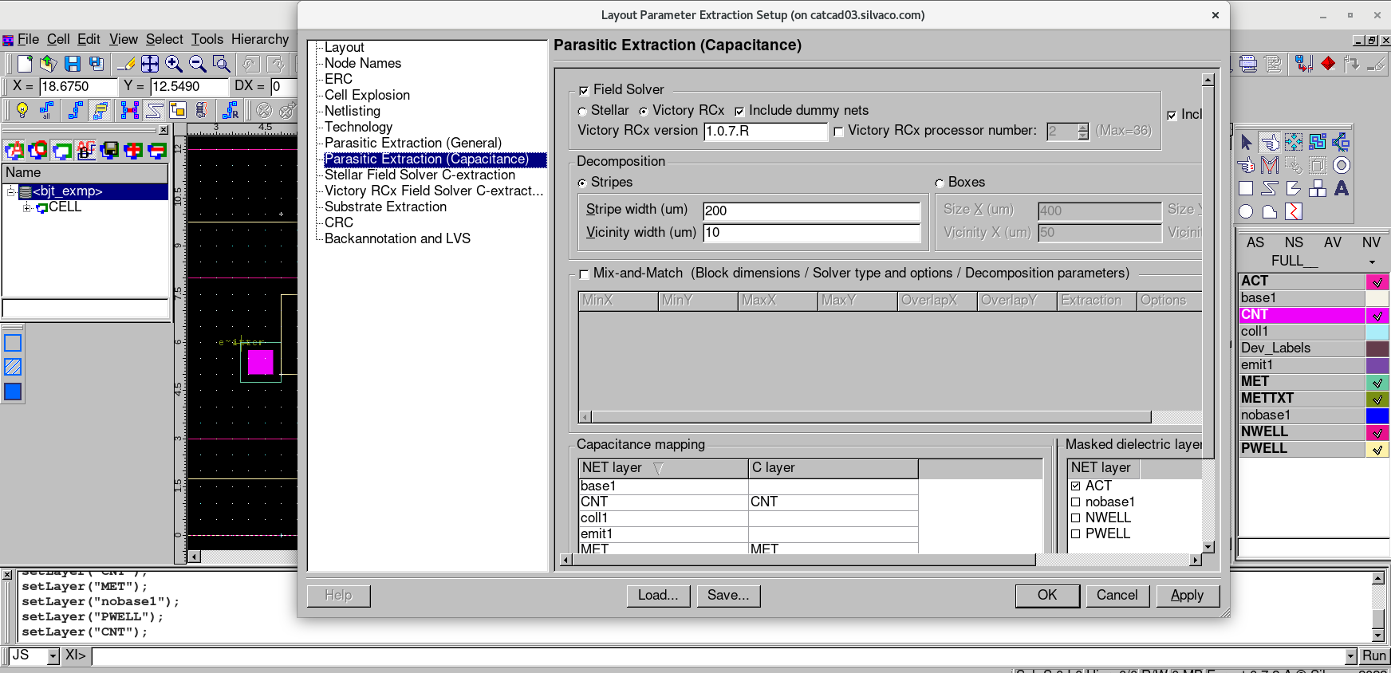Click the blue floppy disk save icon
The height and width of the screenshot is (673, 1391).
pyautogui.click(x=73, y=64)
